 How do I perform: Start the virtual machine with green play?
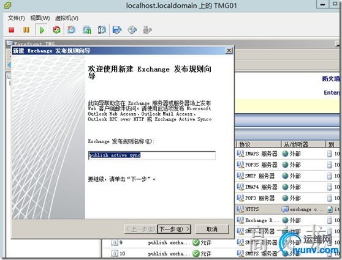click(x=42, y=30)
